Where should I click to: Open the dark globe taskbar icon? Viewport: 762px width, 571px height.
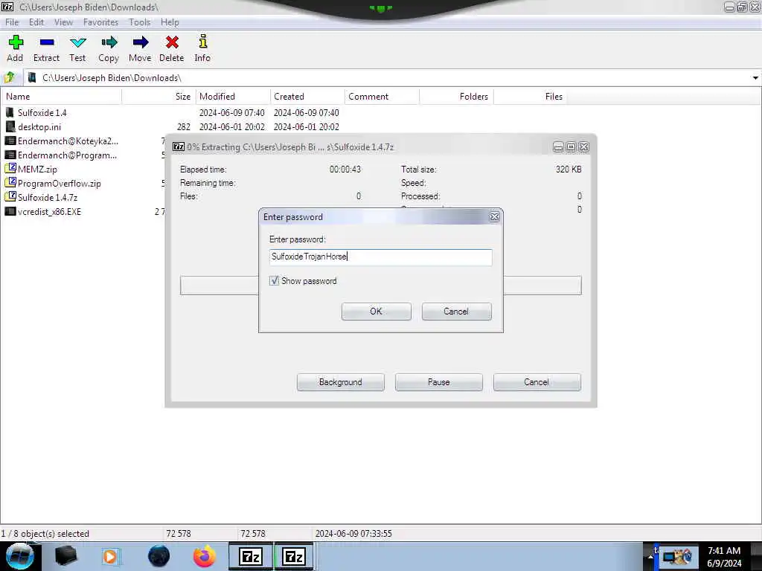click(159, 556)
